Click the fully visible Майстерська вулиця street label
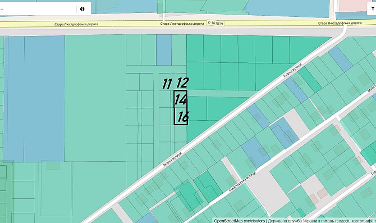376x223 pixels. (x=242, y=181)
